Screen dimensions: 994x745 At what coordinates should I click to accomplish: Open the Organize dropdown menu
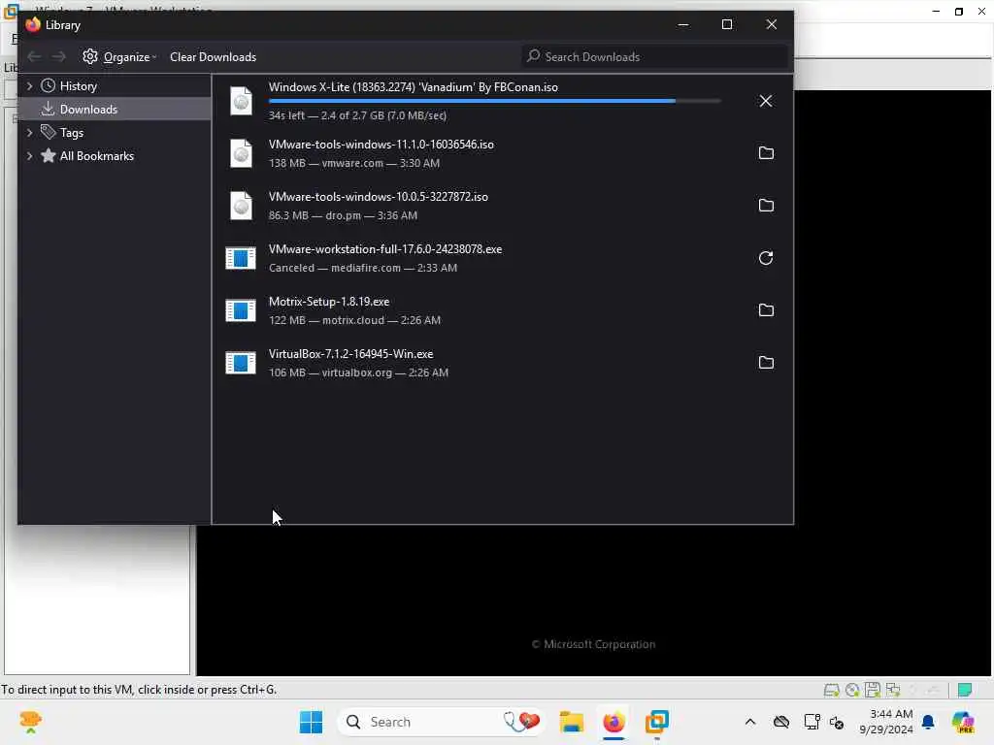(119, 57)
